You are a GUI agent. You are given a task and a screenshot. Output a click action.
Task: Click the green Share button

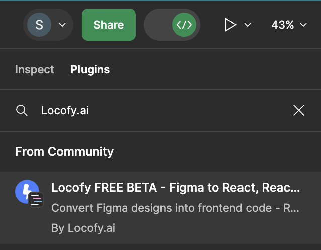[x=109, y=25]
